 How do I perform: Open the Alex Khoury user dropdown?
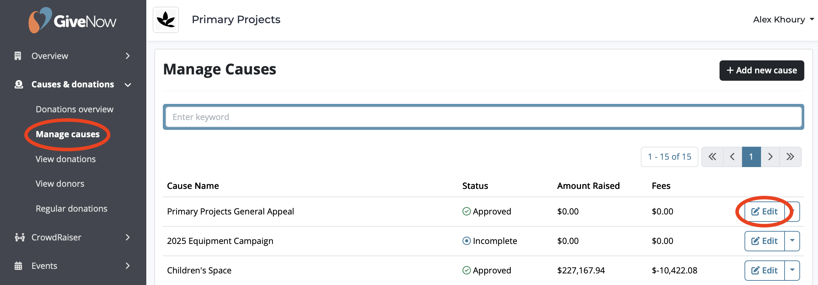[783, 20]
